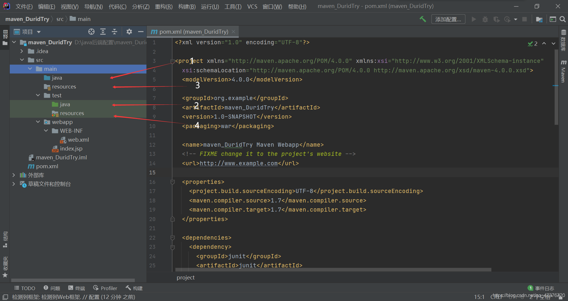This screenshot has width=568, height=301.
Task: Open the Maven tool window sidebar
Action: (563, 71)
